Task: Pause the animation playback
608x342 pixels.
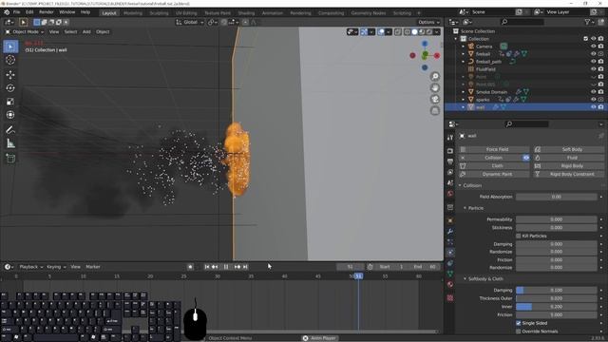Action: click(x=226, y=267)
